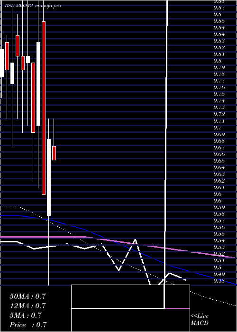Click the 0.73 price axis label
Viewport: 237px width, 332px height.
pos(219,107)
